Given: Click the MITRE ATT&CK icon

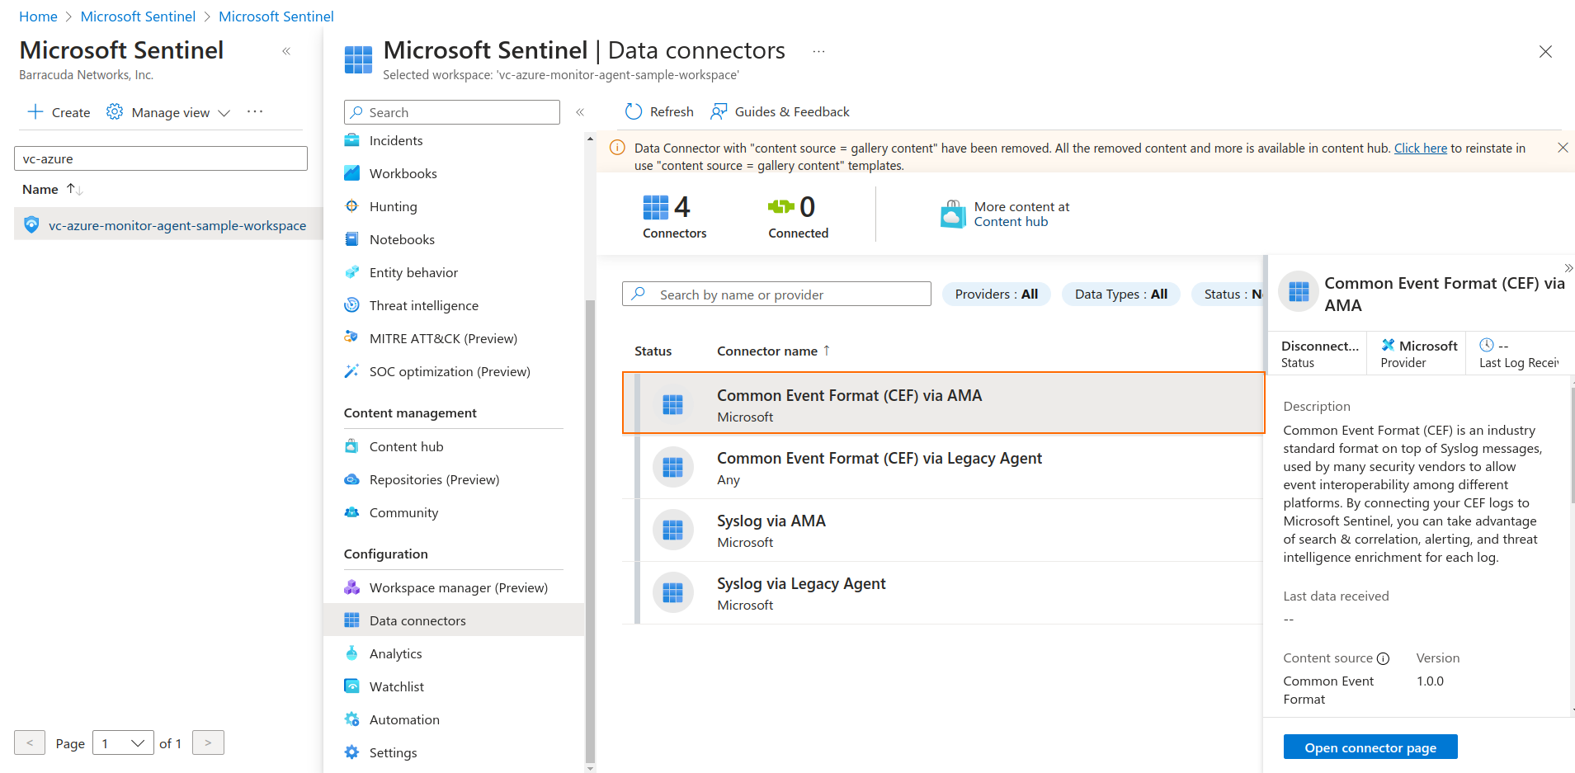Looking at the screenshot, I should pos(351,338).
